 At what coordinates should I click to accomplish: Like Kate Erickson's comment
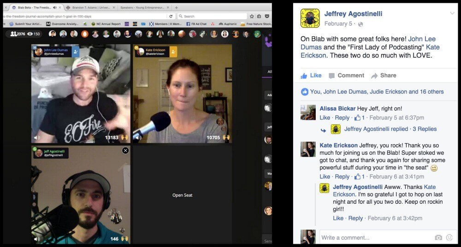(325, 176)
